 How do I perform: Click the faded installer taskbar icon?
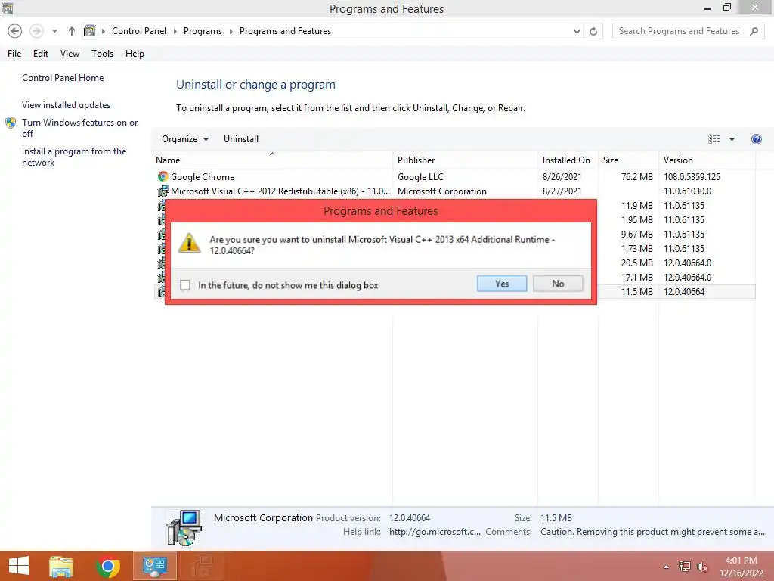(201, 566)
